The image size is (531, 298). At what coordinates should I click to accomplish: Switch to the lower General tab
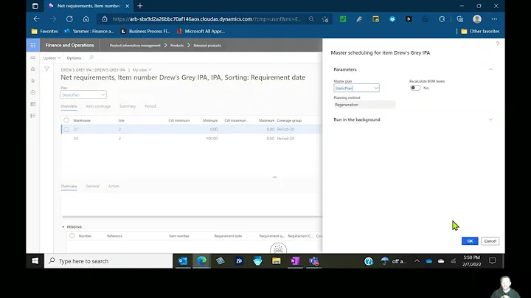pos(92,186)
